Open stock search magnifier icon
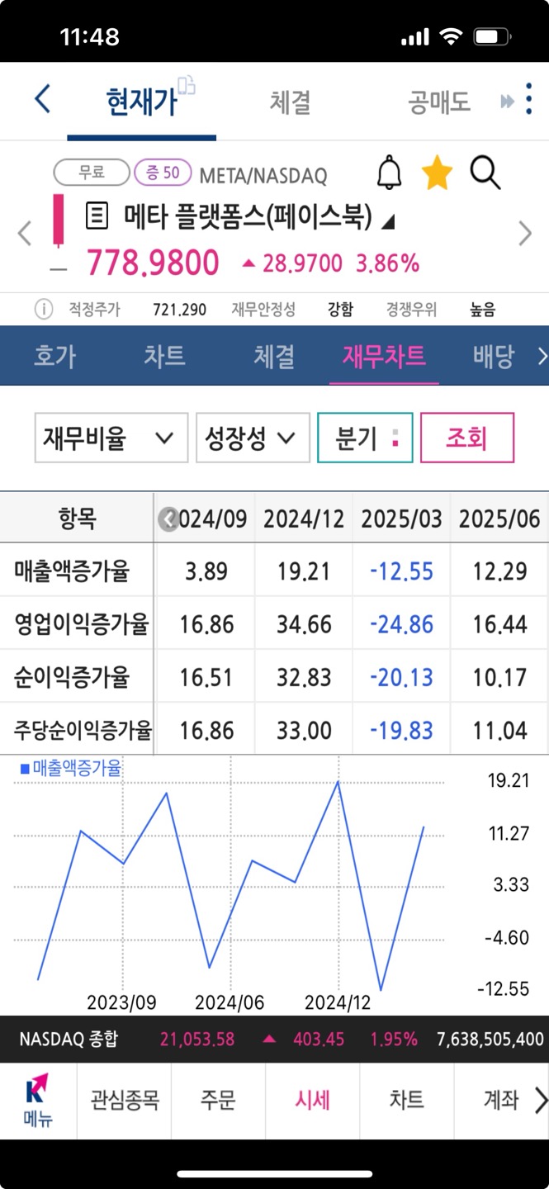The height and width of the screenshot is (1189, 549). point(485,173)
